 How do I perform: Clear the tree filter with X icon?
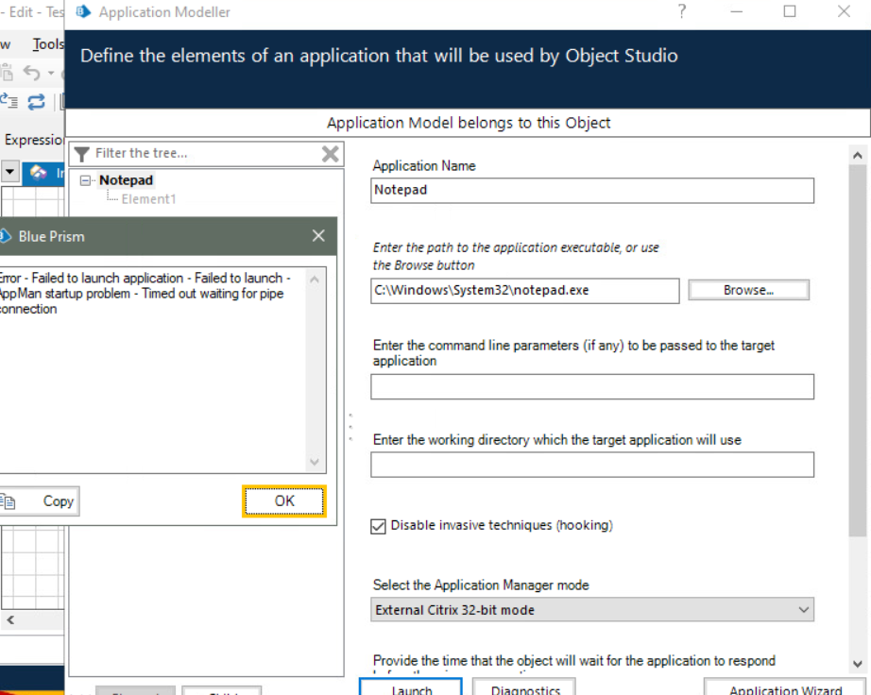331,154
